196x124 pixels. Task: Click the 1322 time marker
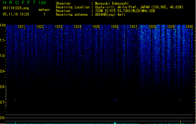pyautogui.click(x=40, y=26)
